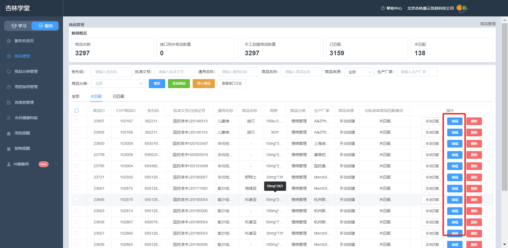Click the 服务 plant icon
The height and width of the screenshot is (248, 508).
tap(41, 26)
